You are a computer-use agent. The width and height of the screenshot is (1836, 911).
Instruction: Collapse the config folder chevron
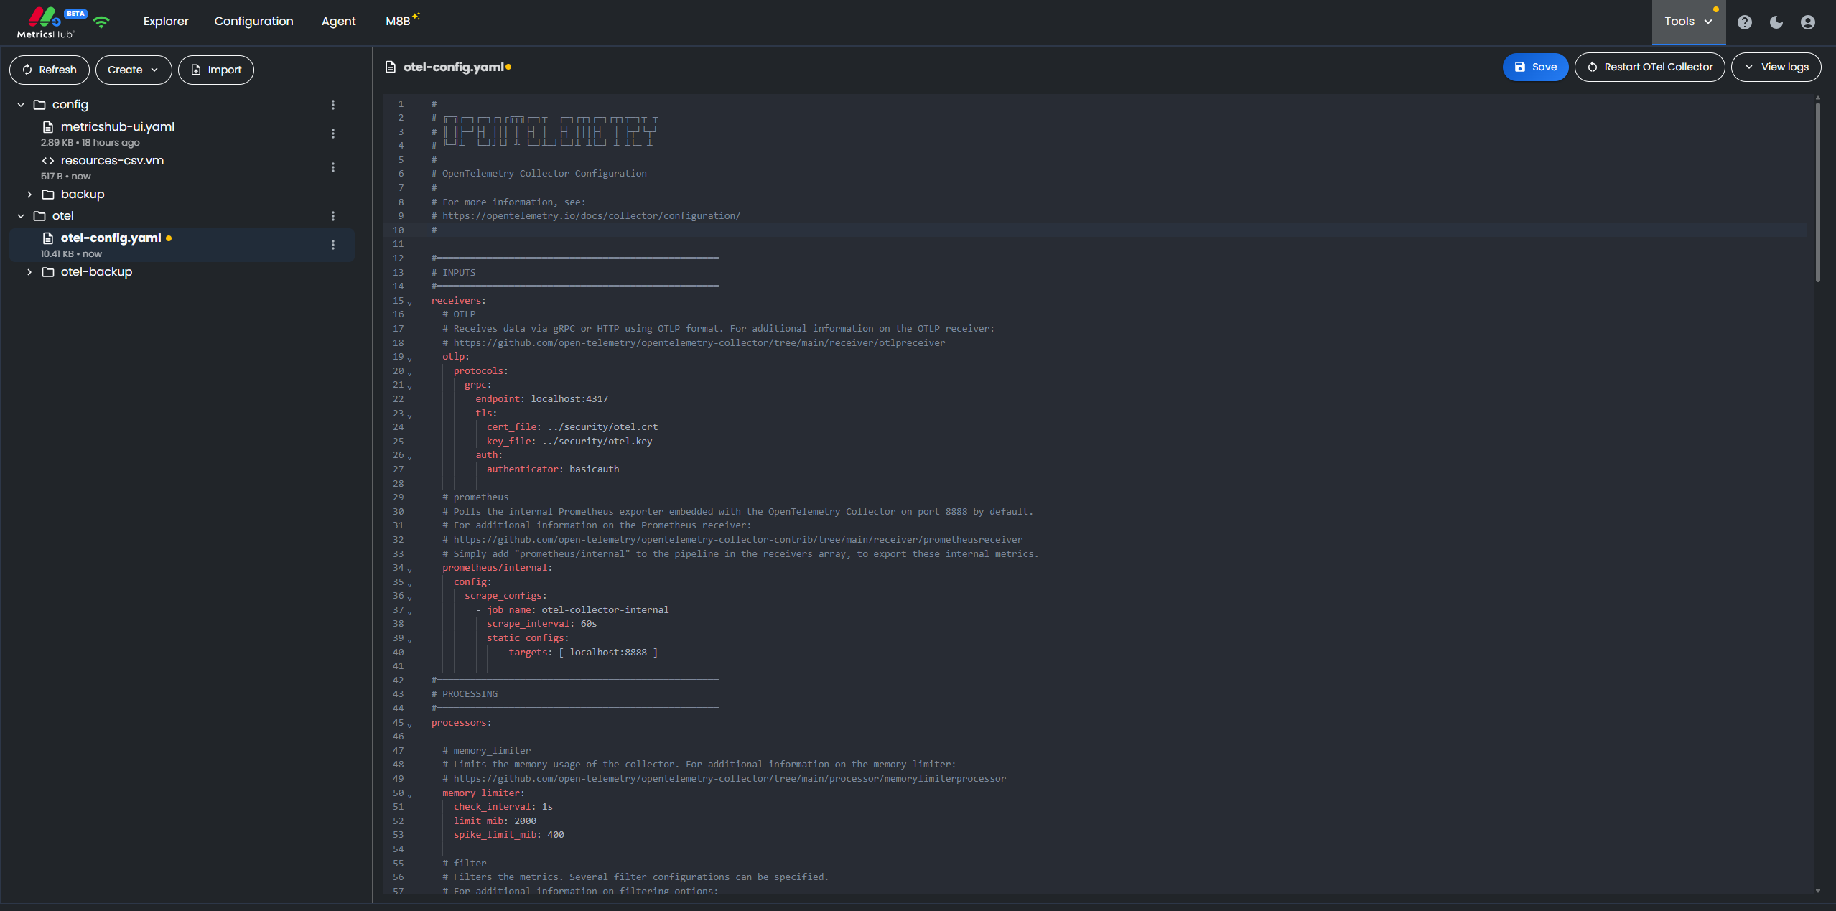point(21,105)
